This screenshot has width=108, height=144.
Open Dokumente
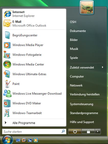coord(78,31)
